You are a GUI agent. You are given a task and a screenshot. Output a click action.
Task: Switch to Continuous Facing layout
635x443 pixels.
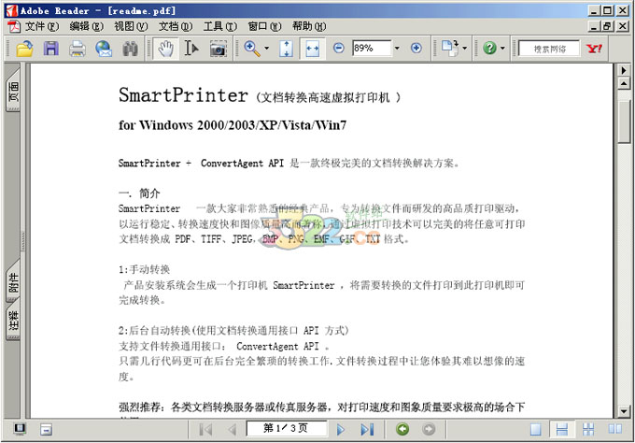coord(588,429)
